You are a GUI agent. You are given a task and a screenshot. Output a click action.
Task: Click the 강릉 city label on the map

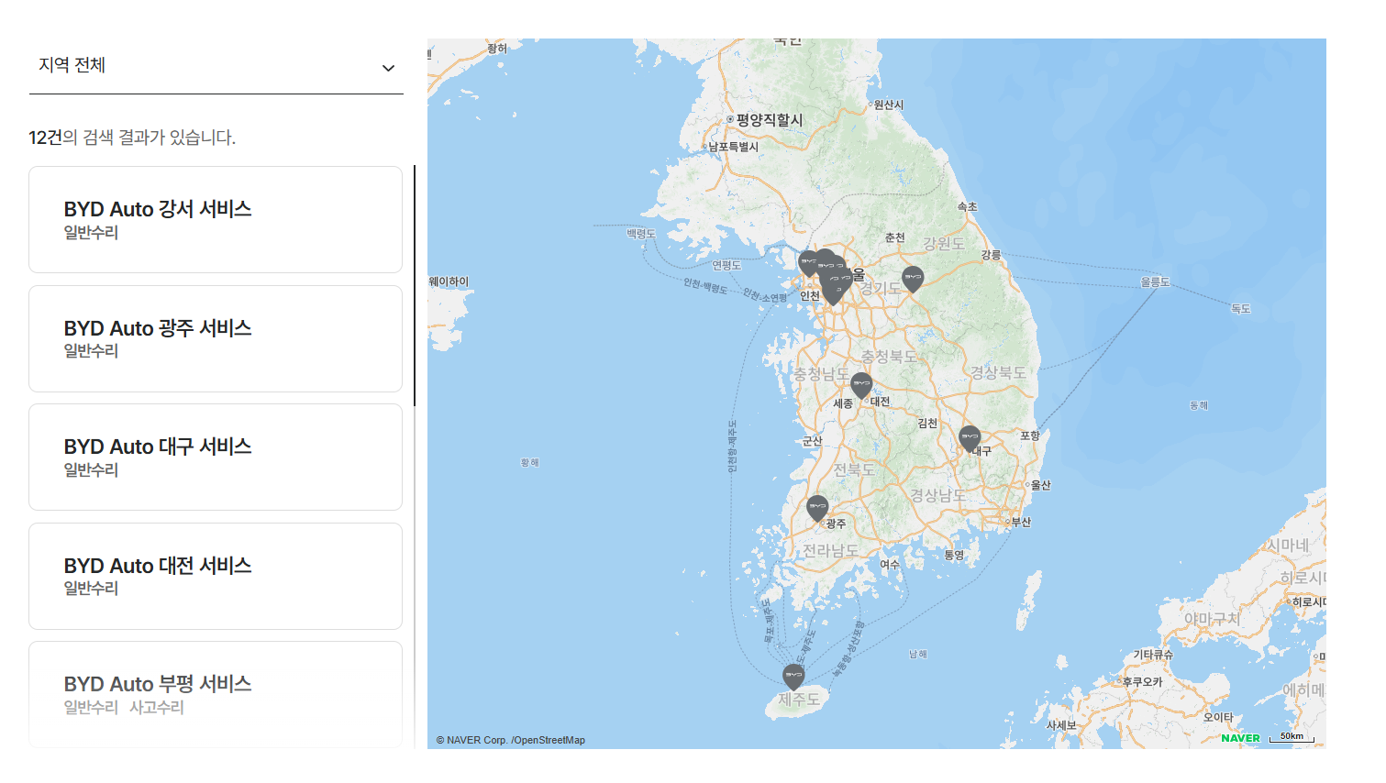pos(991,255)
